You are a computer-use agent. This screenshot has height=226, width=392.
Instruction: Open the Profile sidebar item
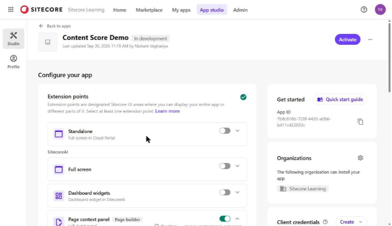click(14, 62)
